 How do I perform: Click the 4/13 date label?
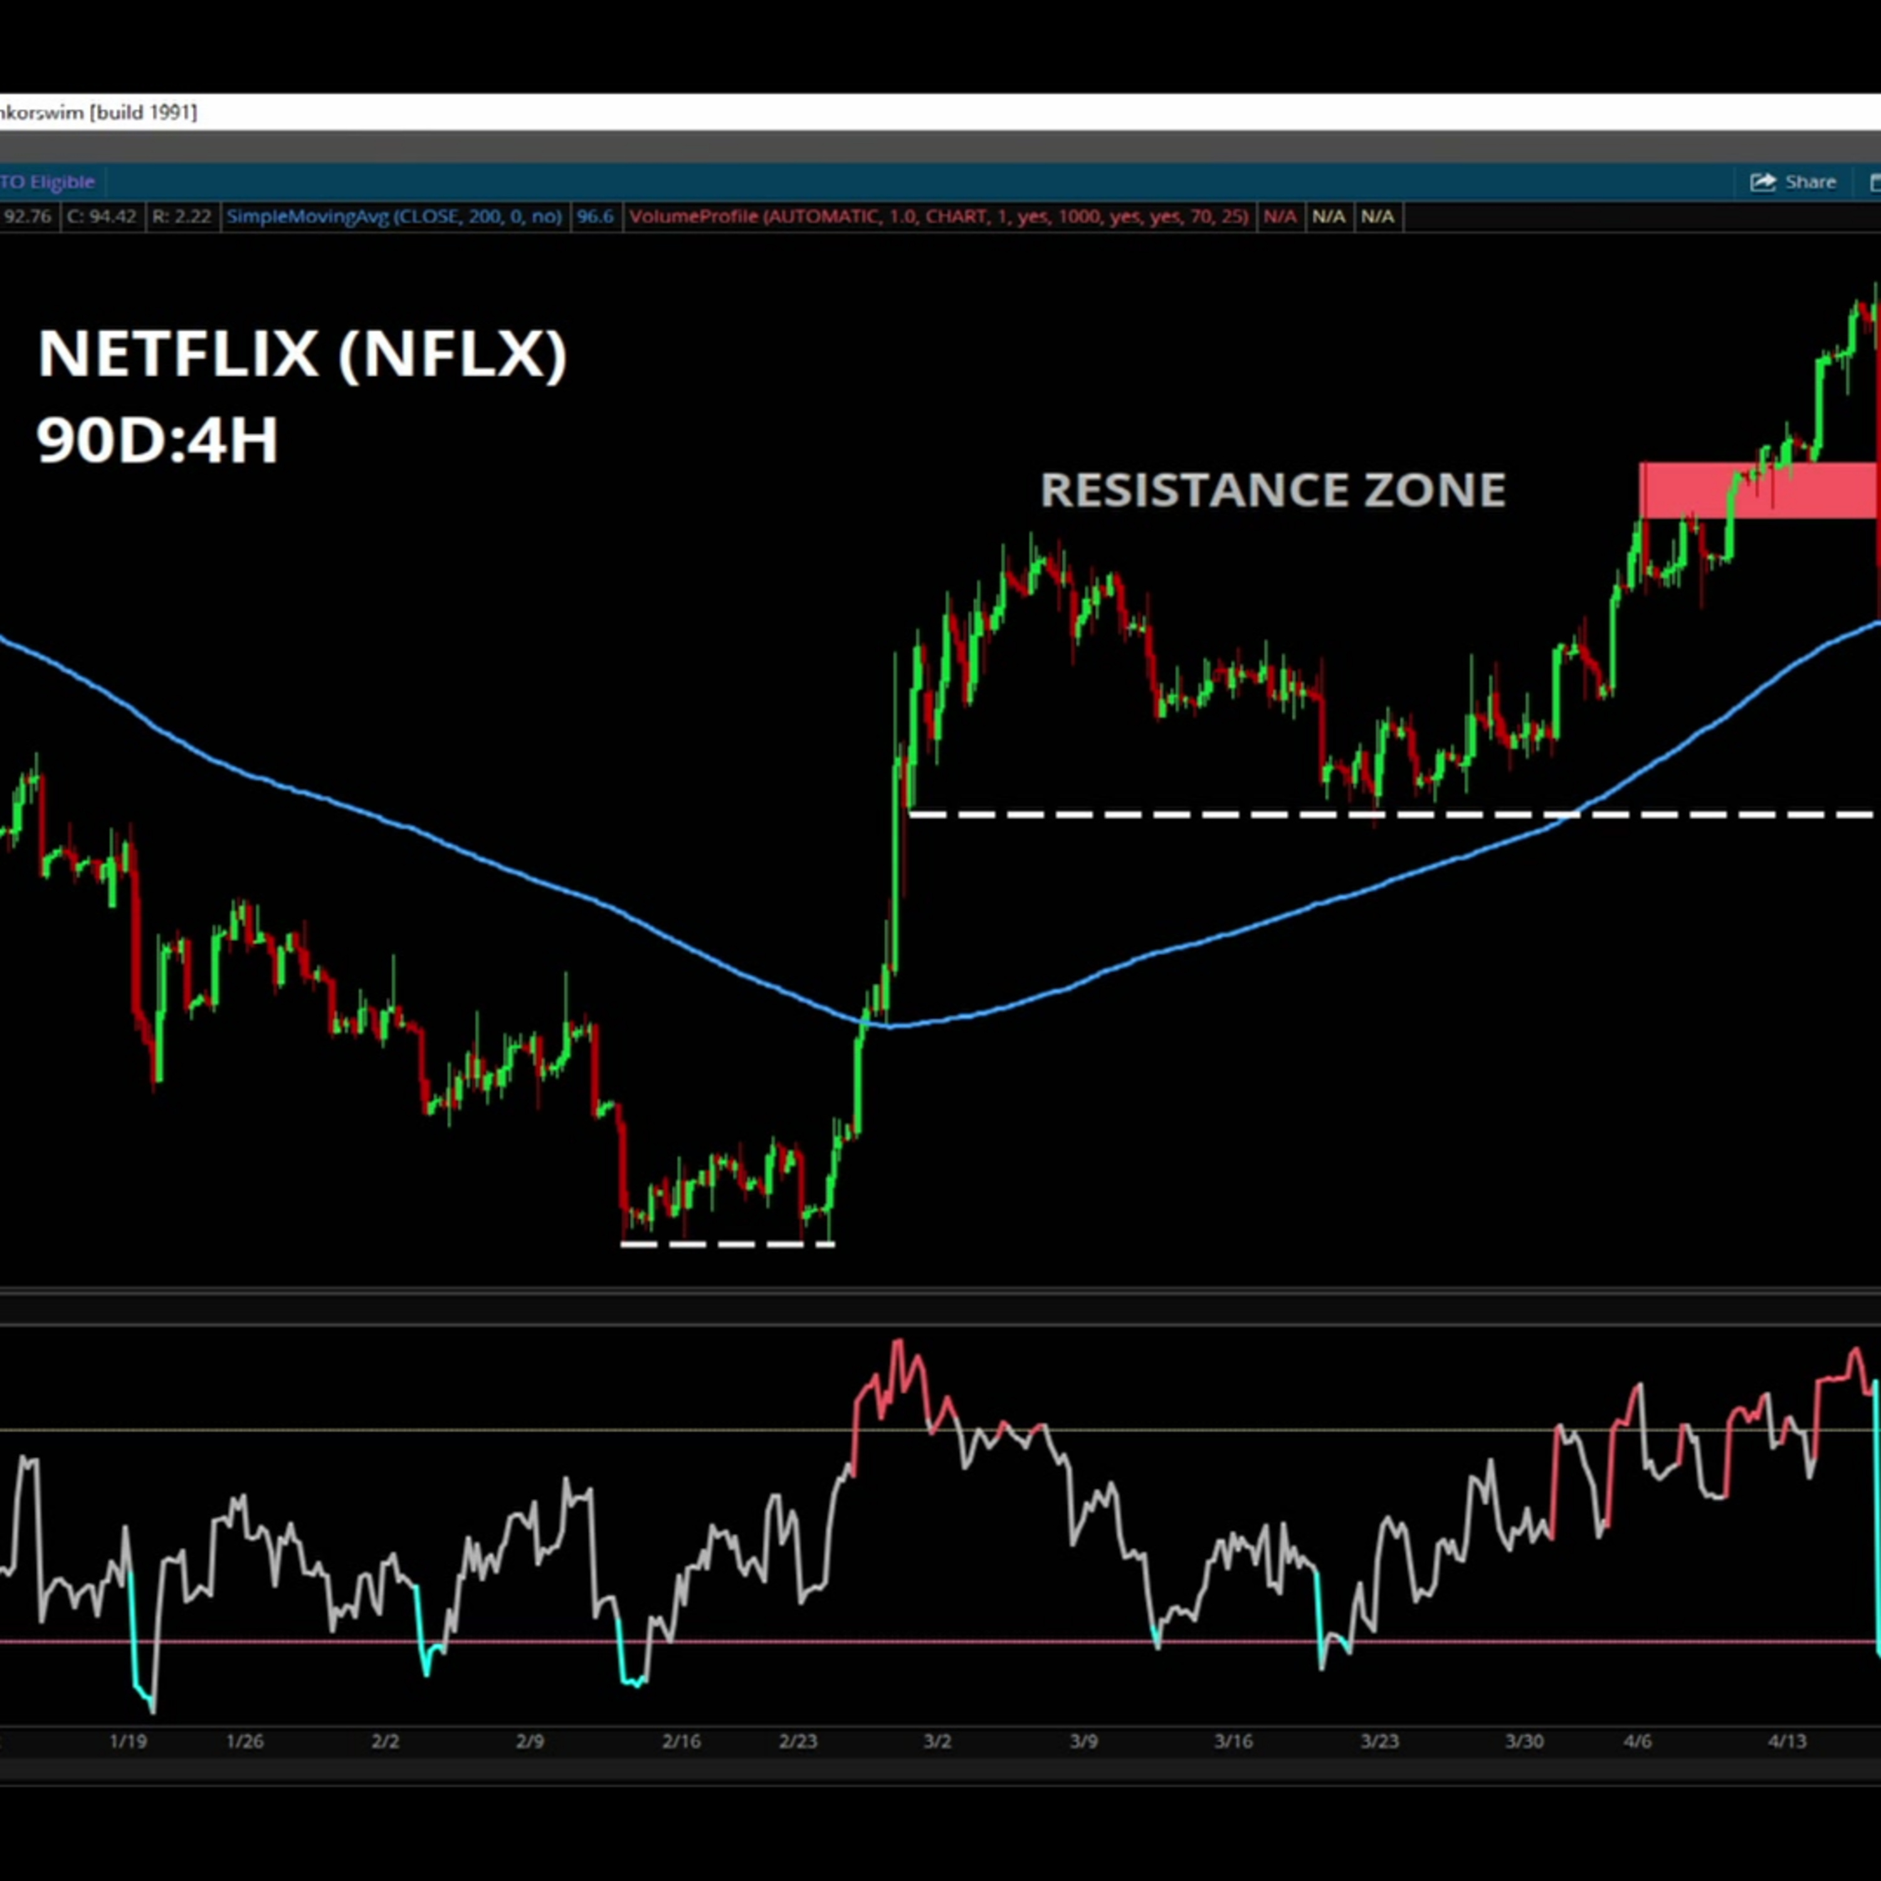pos(1786,1741)
